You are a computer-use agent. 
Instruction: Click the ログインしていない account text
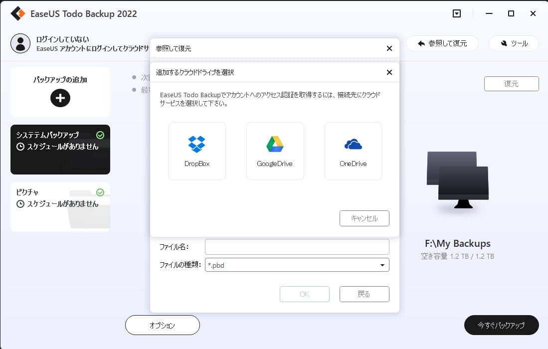[62, 39]
